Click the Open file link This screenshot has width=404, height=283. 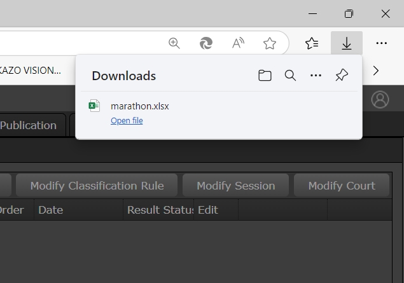coord(127,121)
